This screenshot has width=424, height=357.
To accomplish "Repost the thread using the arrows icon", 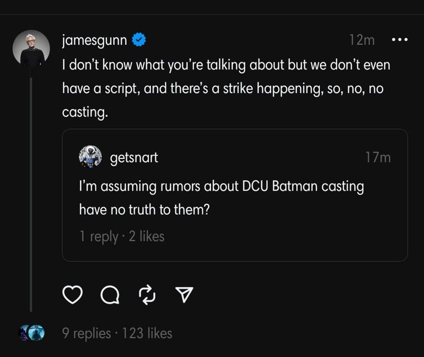I will pos(147,295).
